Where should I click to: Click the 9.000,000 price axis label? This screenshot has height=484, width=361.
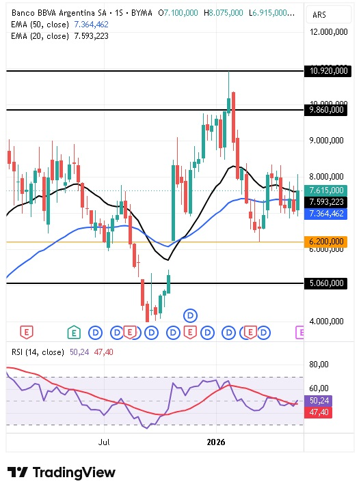point(326,141)
